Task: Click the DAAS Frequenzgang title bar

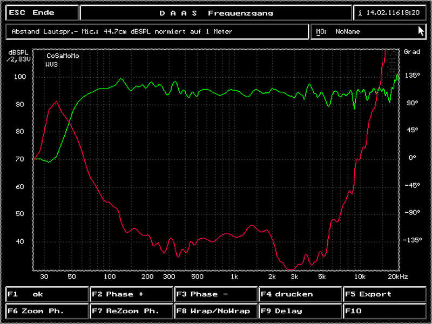Action: coord(216,13)
